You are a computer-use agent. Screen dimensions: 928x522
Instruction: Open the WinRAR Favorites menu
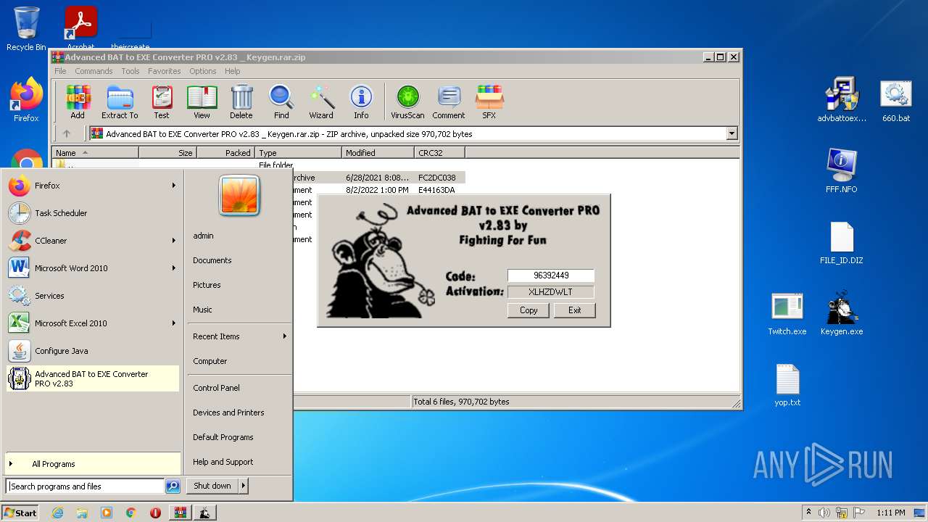pos(165,71)
